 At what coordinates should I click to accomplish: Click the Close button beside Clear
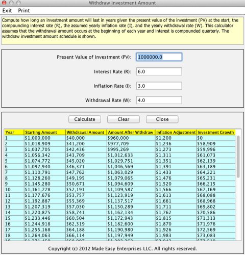162,119
